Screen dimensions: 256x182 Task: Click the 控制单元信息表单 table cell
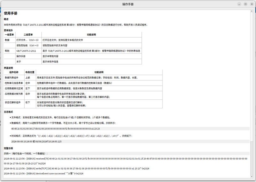(14, 83)
